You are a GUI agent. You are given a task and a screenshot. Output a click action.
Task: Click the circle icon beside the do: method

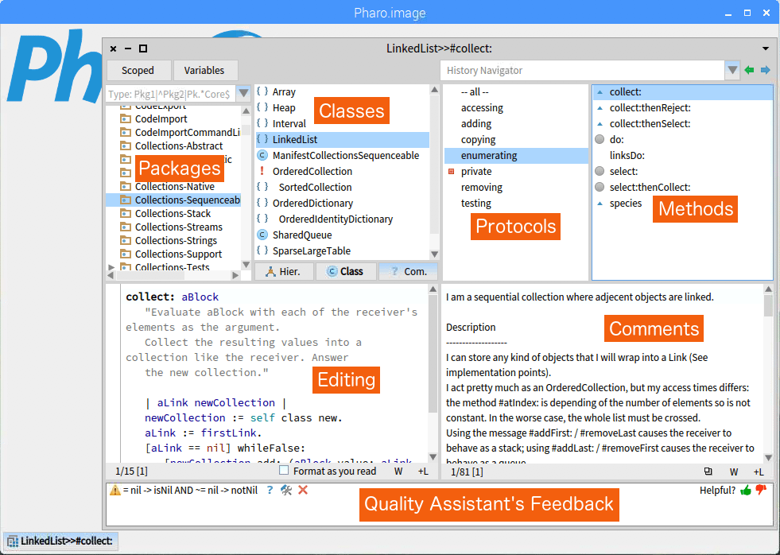(x=600, y=138)
